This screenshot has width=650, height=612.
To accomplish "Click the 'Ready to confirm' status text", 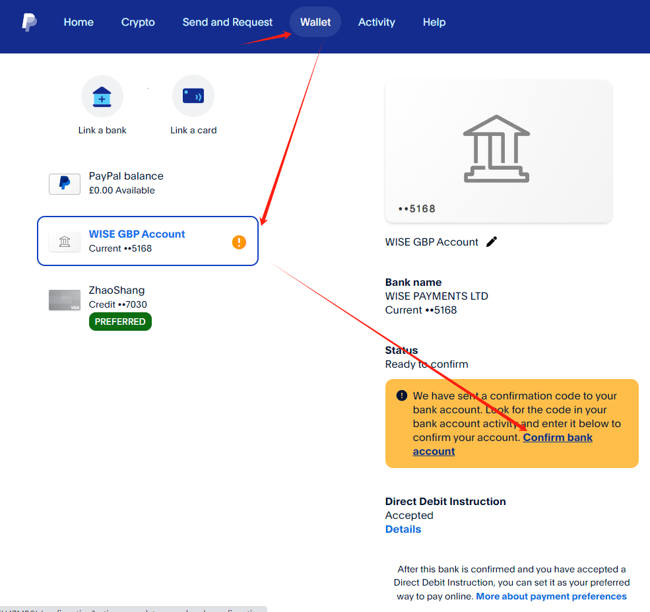I will pos(426,364).
